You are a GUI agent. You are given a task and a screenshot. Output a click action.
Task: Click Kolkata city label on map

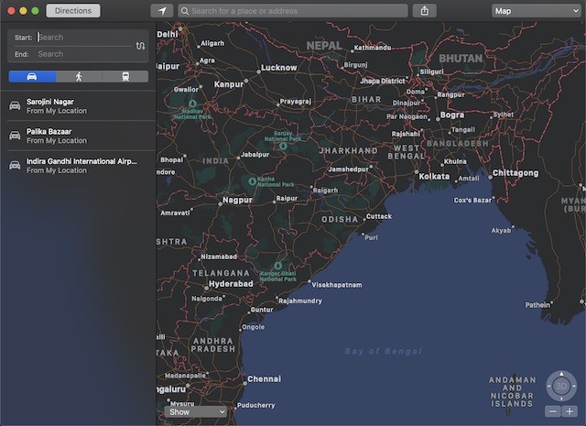click(x=434, y=176)
